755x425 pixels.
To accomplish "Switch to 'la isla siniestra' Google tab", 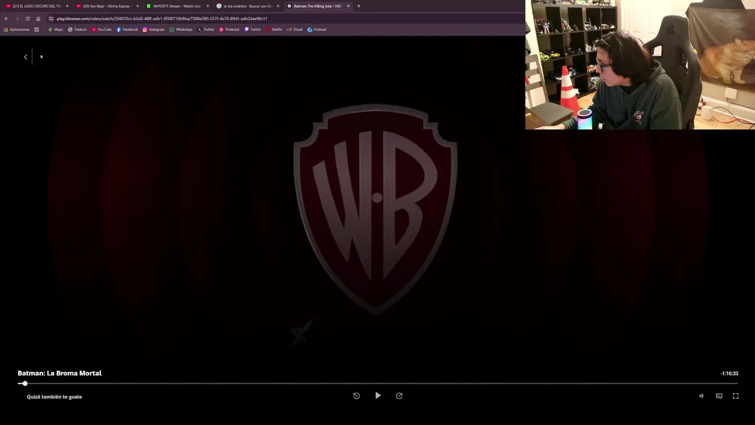I will (247, 6).
